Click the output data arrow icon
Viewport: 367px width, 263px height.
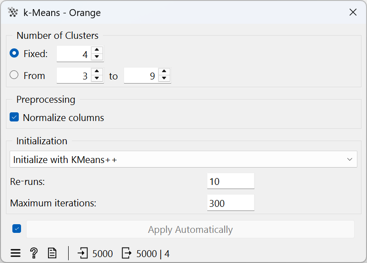[x=127, y=253]
